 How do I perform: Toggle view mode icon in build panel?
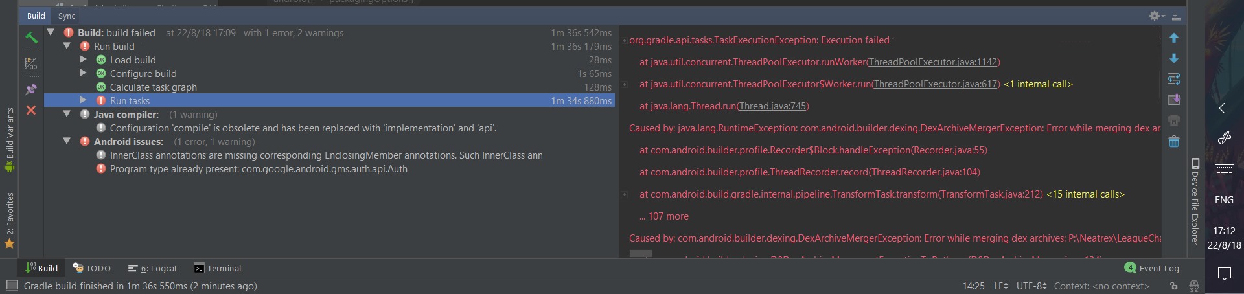[31, 63]
